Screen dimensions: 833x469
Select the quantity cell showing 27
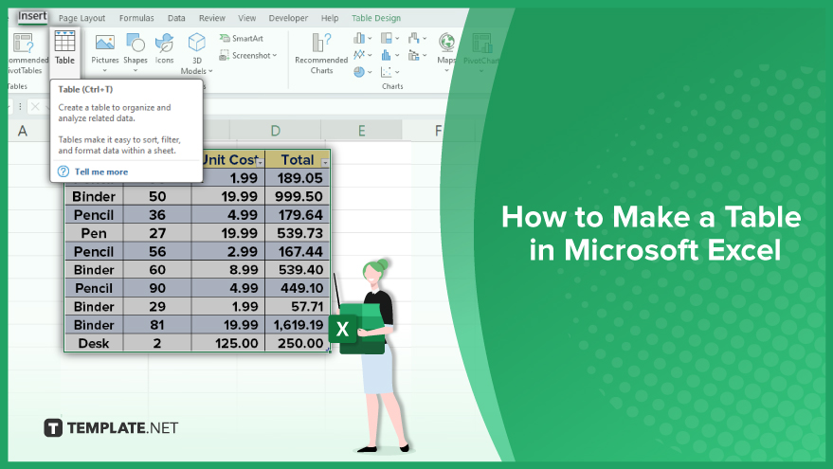157,233
